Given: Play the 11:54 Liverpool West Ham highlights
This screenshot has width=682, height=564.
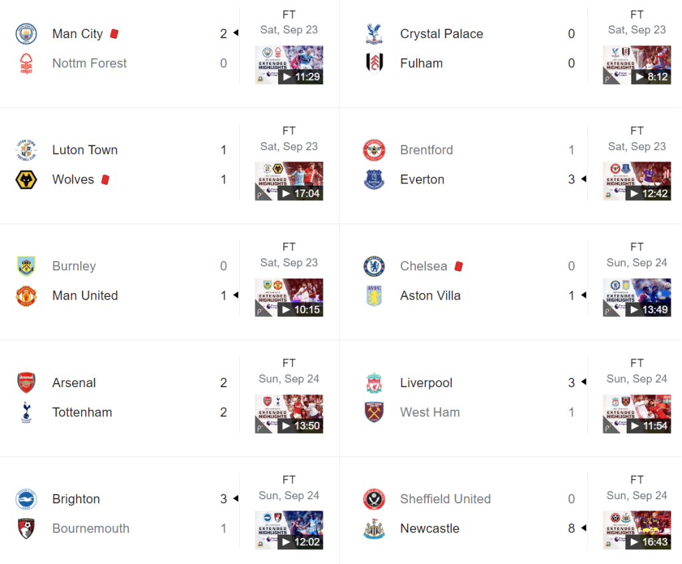Looking at the screenshot, I should [x=637, y=414].
